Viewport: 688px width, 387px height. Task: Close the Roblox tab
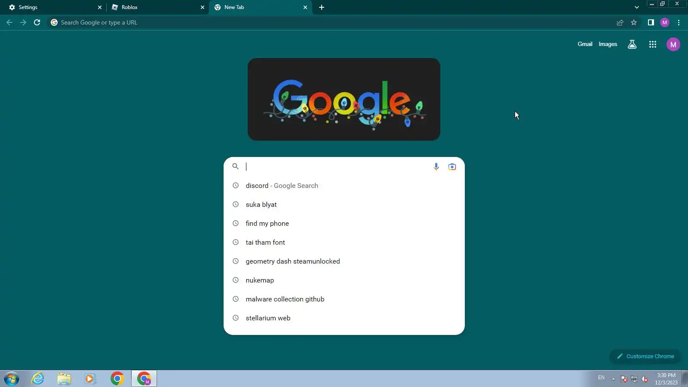[x=203, y=7]
